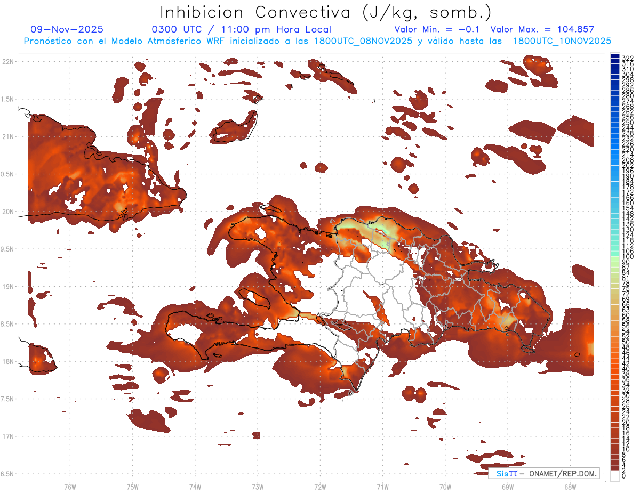The width and height of the screenshot is (640, 494).
Task: Click the '19N' latitude label
Action: 9,287
